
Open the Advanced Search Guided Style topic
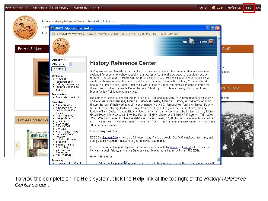[67, 111]
